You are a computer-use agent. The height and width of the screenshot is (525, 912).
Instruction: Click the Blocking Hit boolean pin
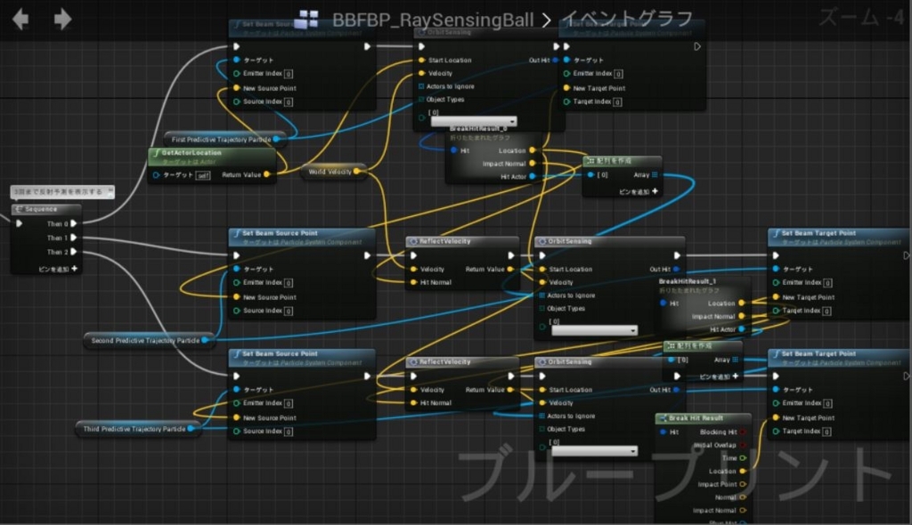click(x=743, y=432)
